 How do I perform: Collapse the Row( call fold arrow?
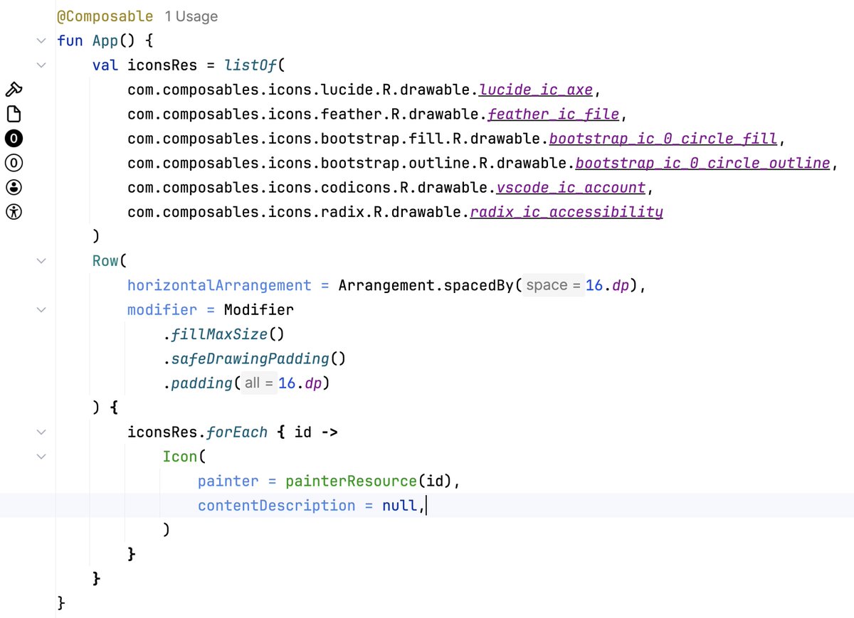click(41, 261)
